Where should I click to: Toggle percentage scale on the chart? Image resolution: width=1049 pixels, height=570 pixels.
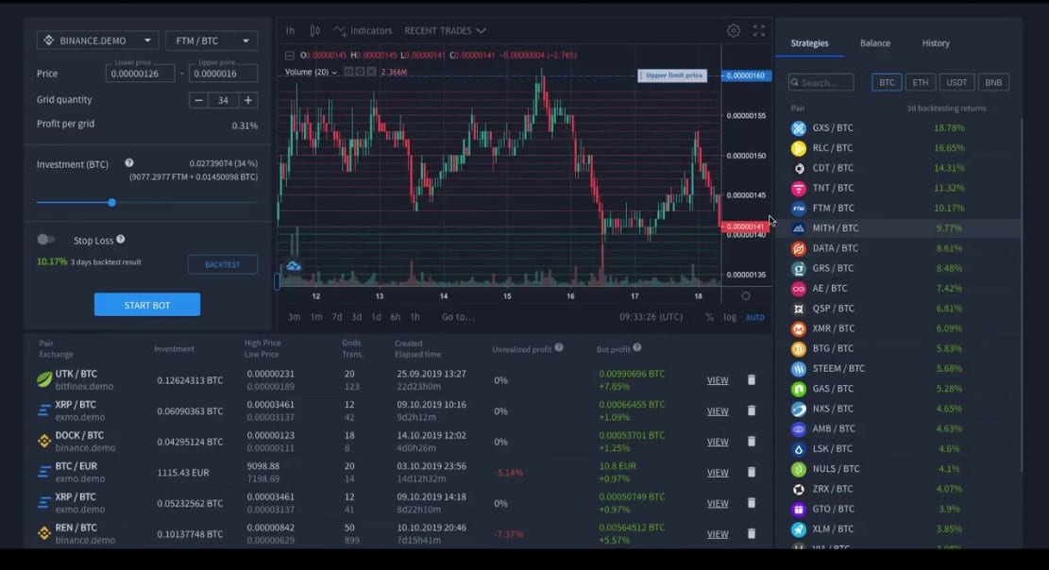(709, 317)
